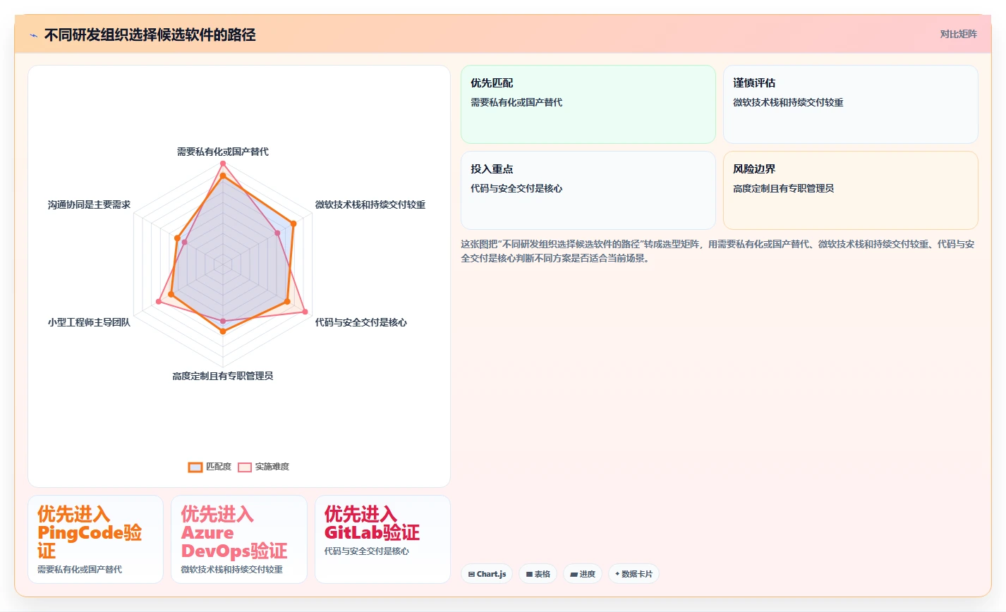Select the 风险边界 card heading

tap(754, 169)
